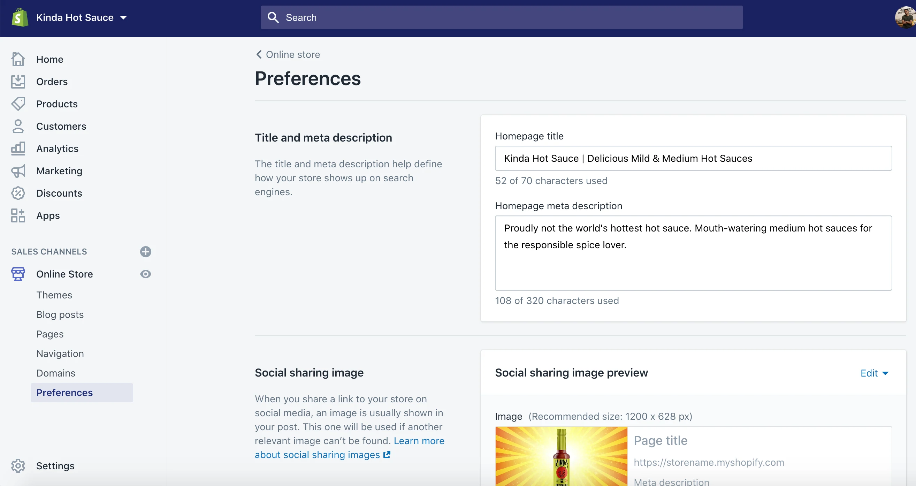Click the Products tag icon
This screenshot has width=916, height=486.
[x=18, y=104]
